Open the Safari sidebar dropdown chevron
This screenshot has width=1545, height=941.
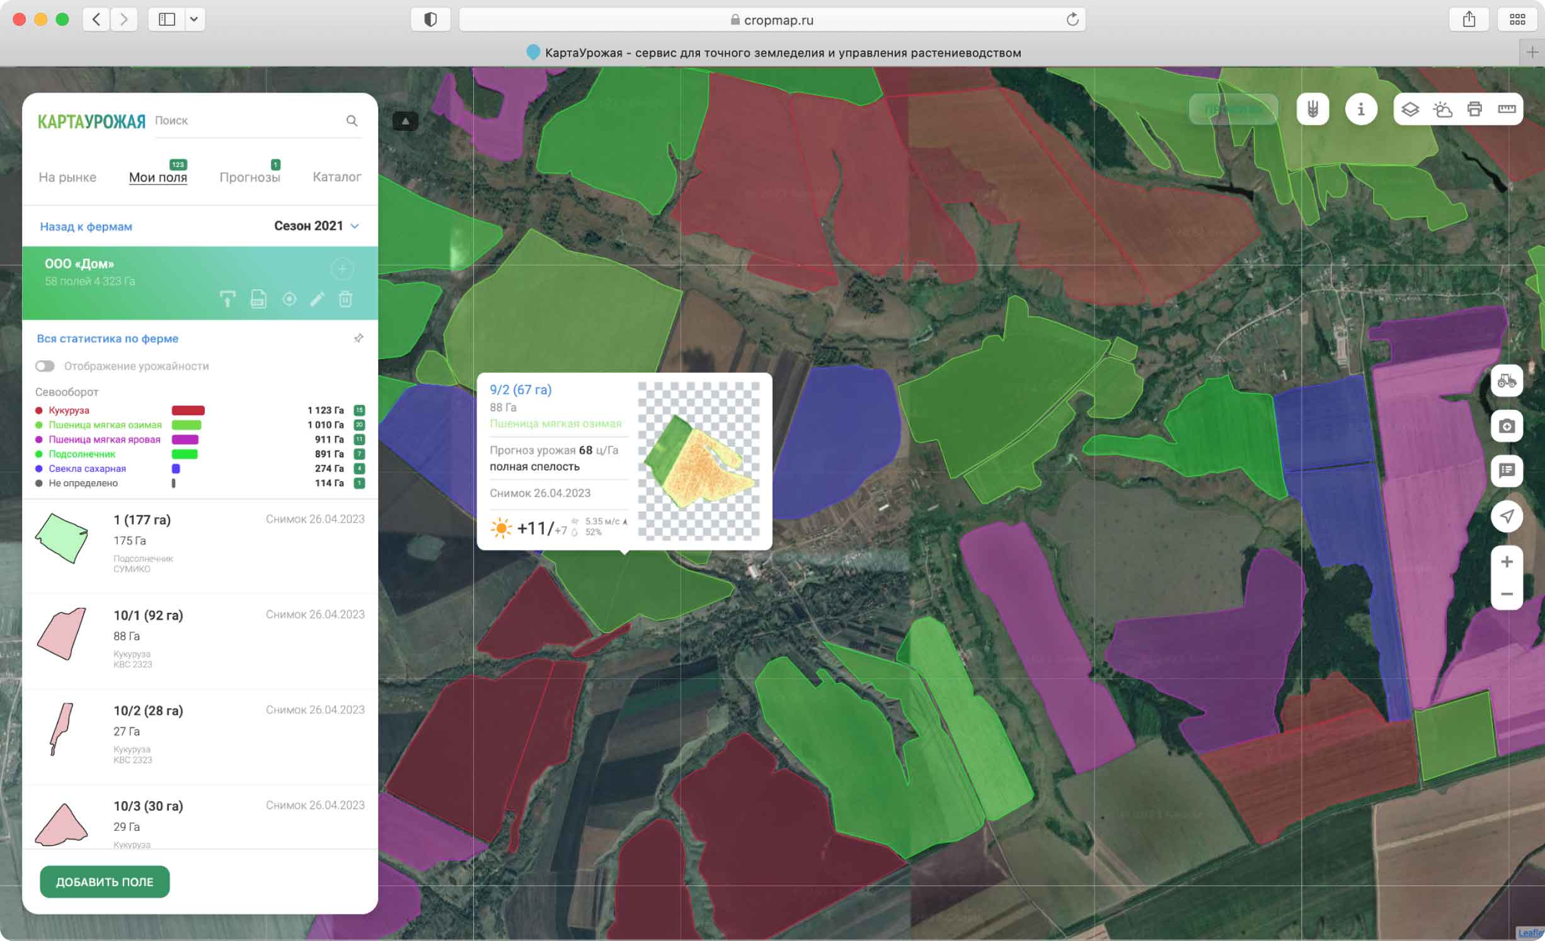194,20
